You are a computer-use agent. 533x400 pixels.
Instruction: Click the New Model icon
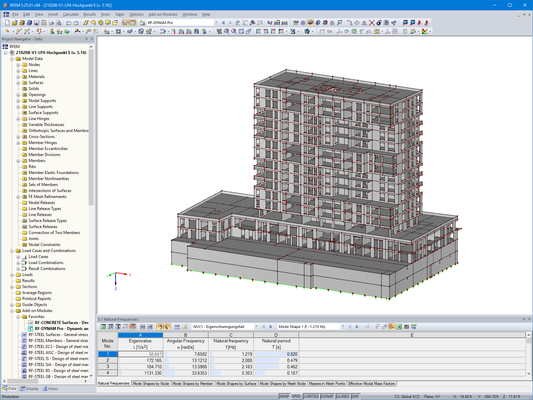click(x=7, y=23)
